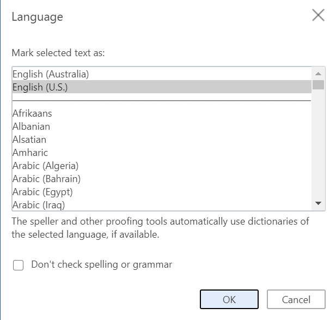Viewport: 336px width, 320px height.
Task: Close the Language dialog with X
Action: pyautogui.click(x=318, y=15)
